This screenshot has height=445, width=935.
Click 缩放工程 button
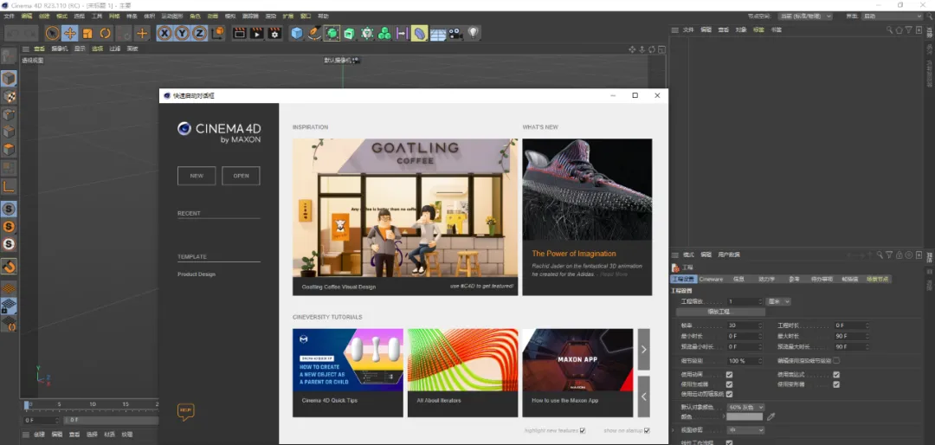[x=720, y=312]
